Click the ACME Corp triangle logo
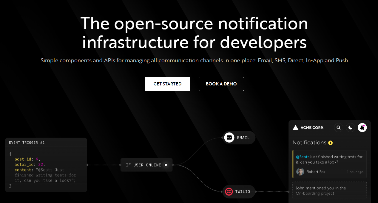Viewport: 378px width, 203px height. [x=295, y=128]
